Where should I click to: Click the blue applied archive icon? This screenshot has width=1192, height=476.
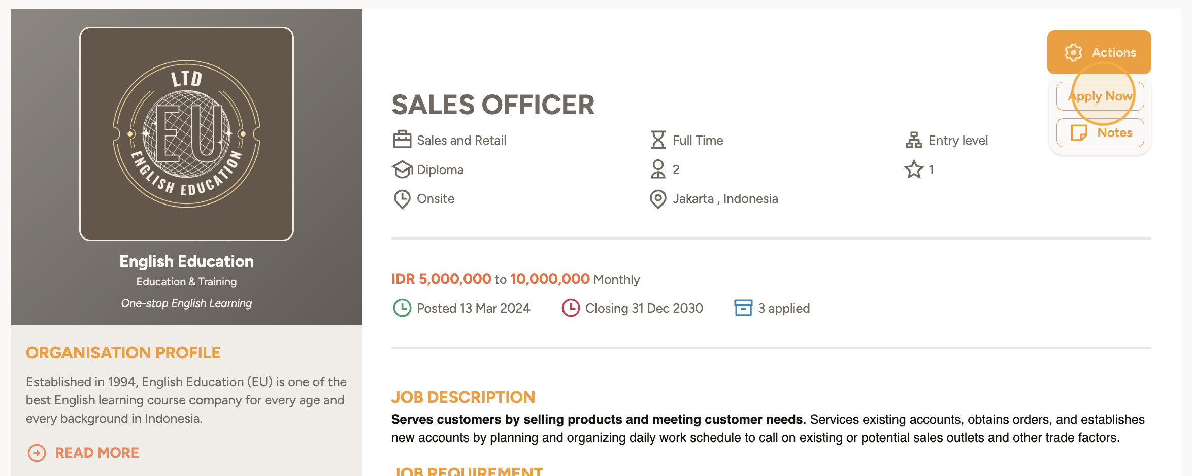click(743, 308)
